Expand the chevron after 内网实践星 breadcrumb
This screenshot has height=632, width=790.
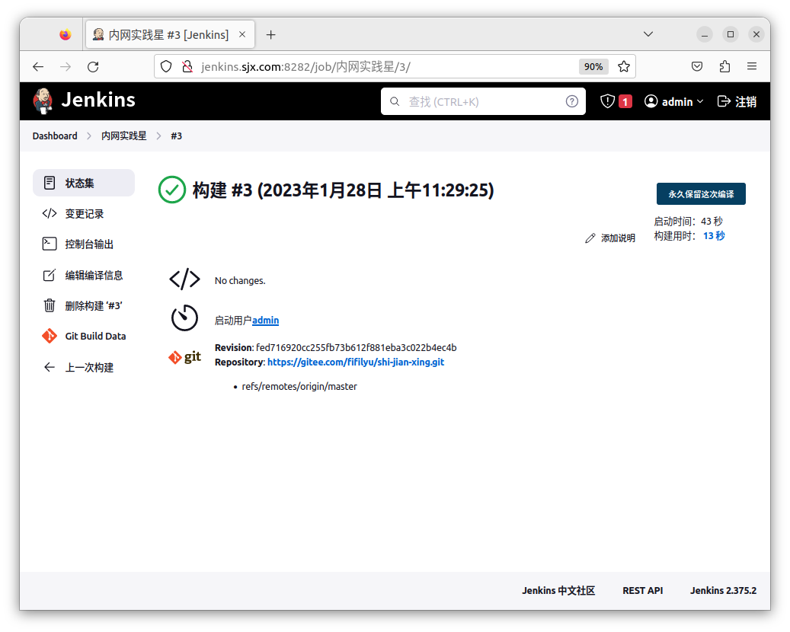pos(159,136)
